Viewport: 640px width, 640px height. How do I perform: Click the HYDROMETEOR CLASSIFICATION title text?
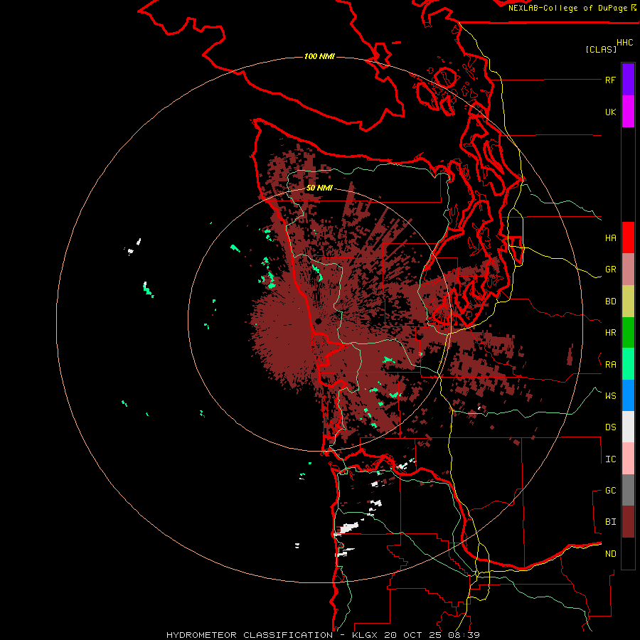point(250,635)
